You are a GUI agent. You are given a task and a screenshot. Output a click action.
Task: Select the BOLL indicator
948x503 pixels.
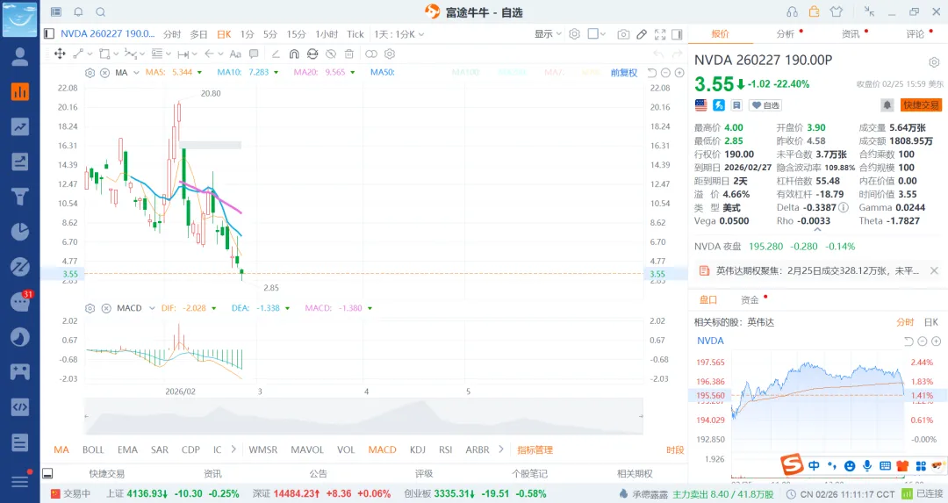pos(93,449)
